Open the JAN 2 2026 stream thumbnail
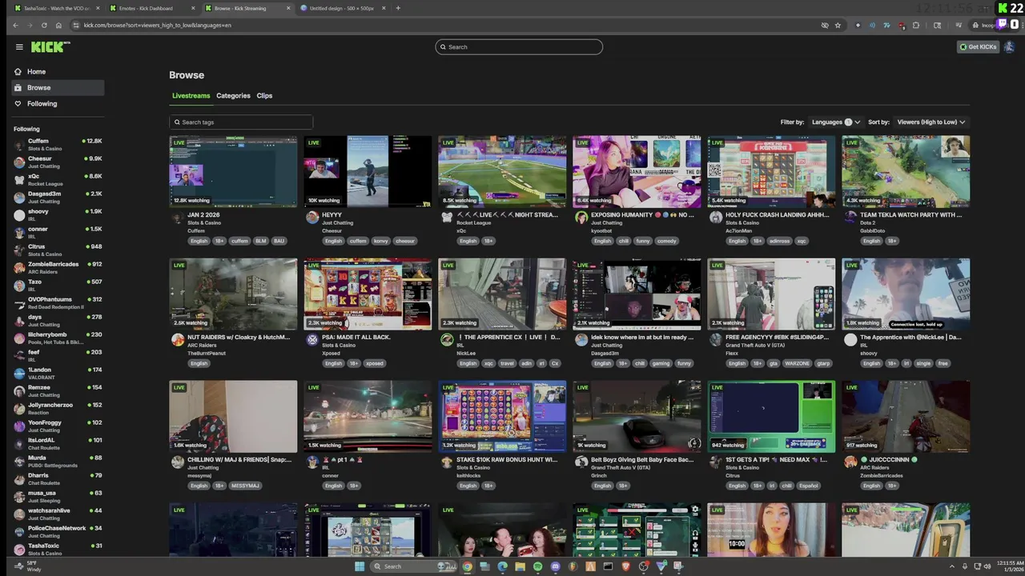This screenshot has width=1025, height=576. [233, 172]
